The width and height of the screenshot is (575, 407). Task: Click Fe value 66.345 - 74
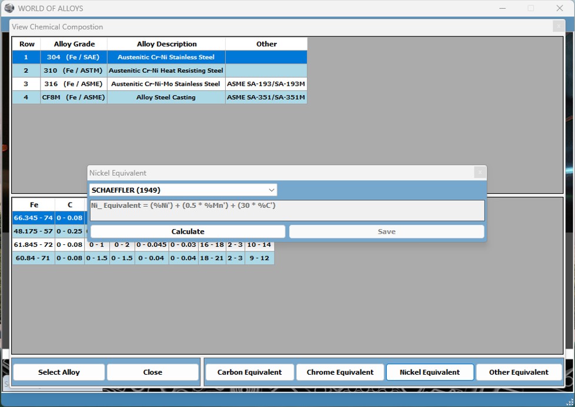[34, 218]
